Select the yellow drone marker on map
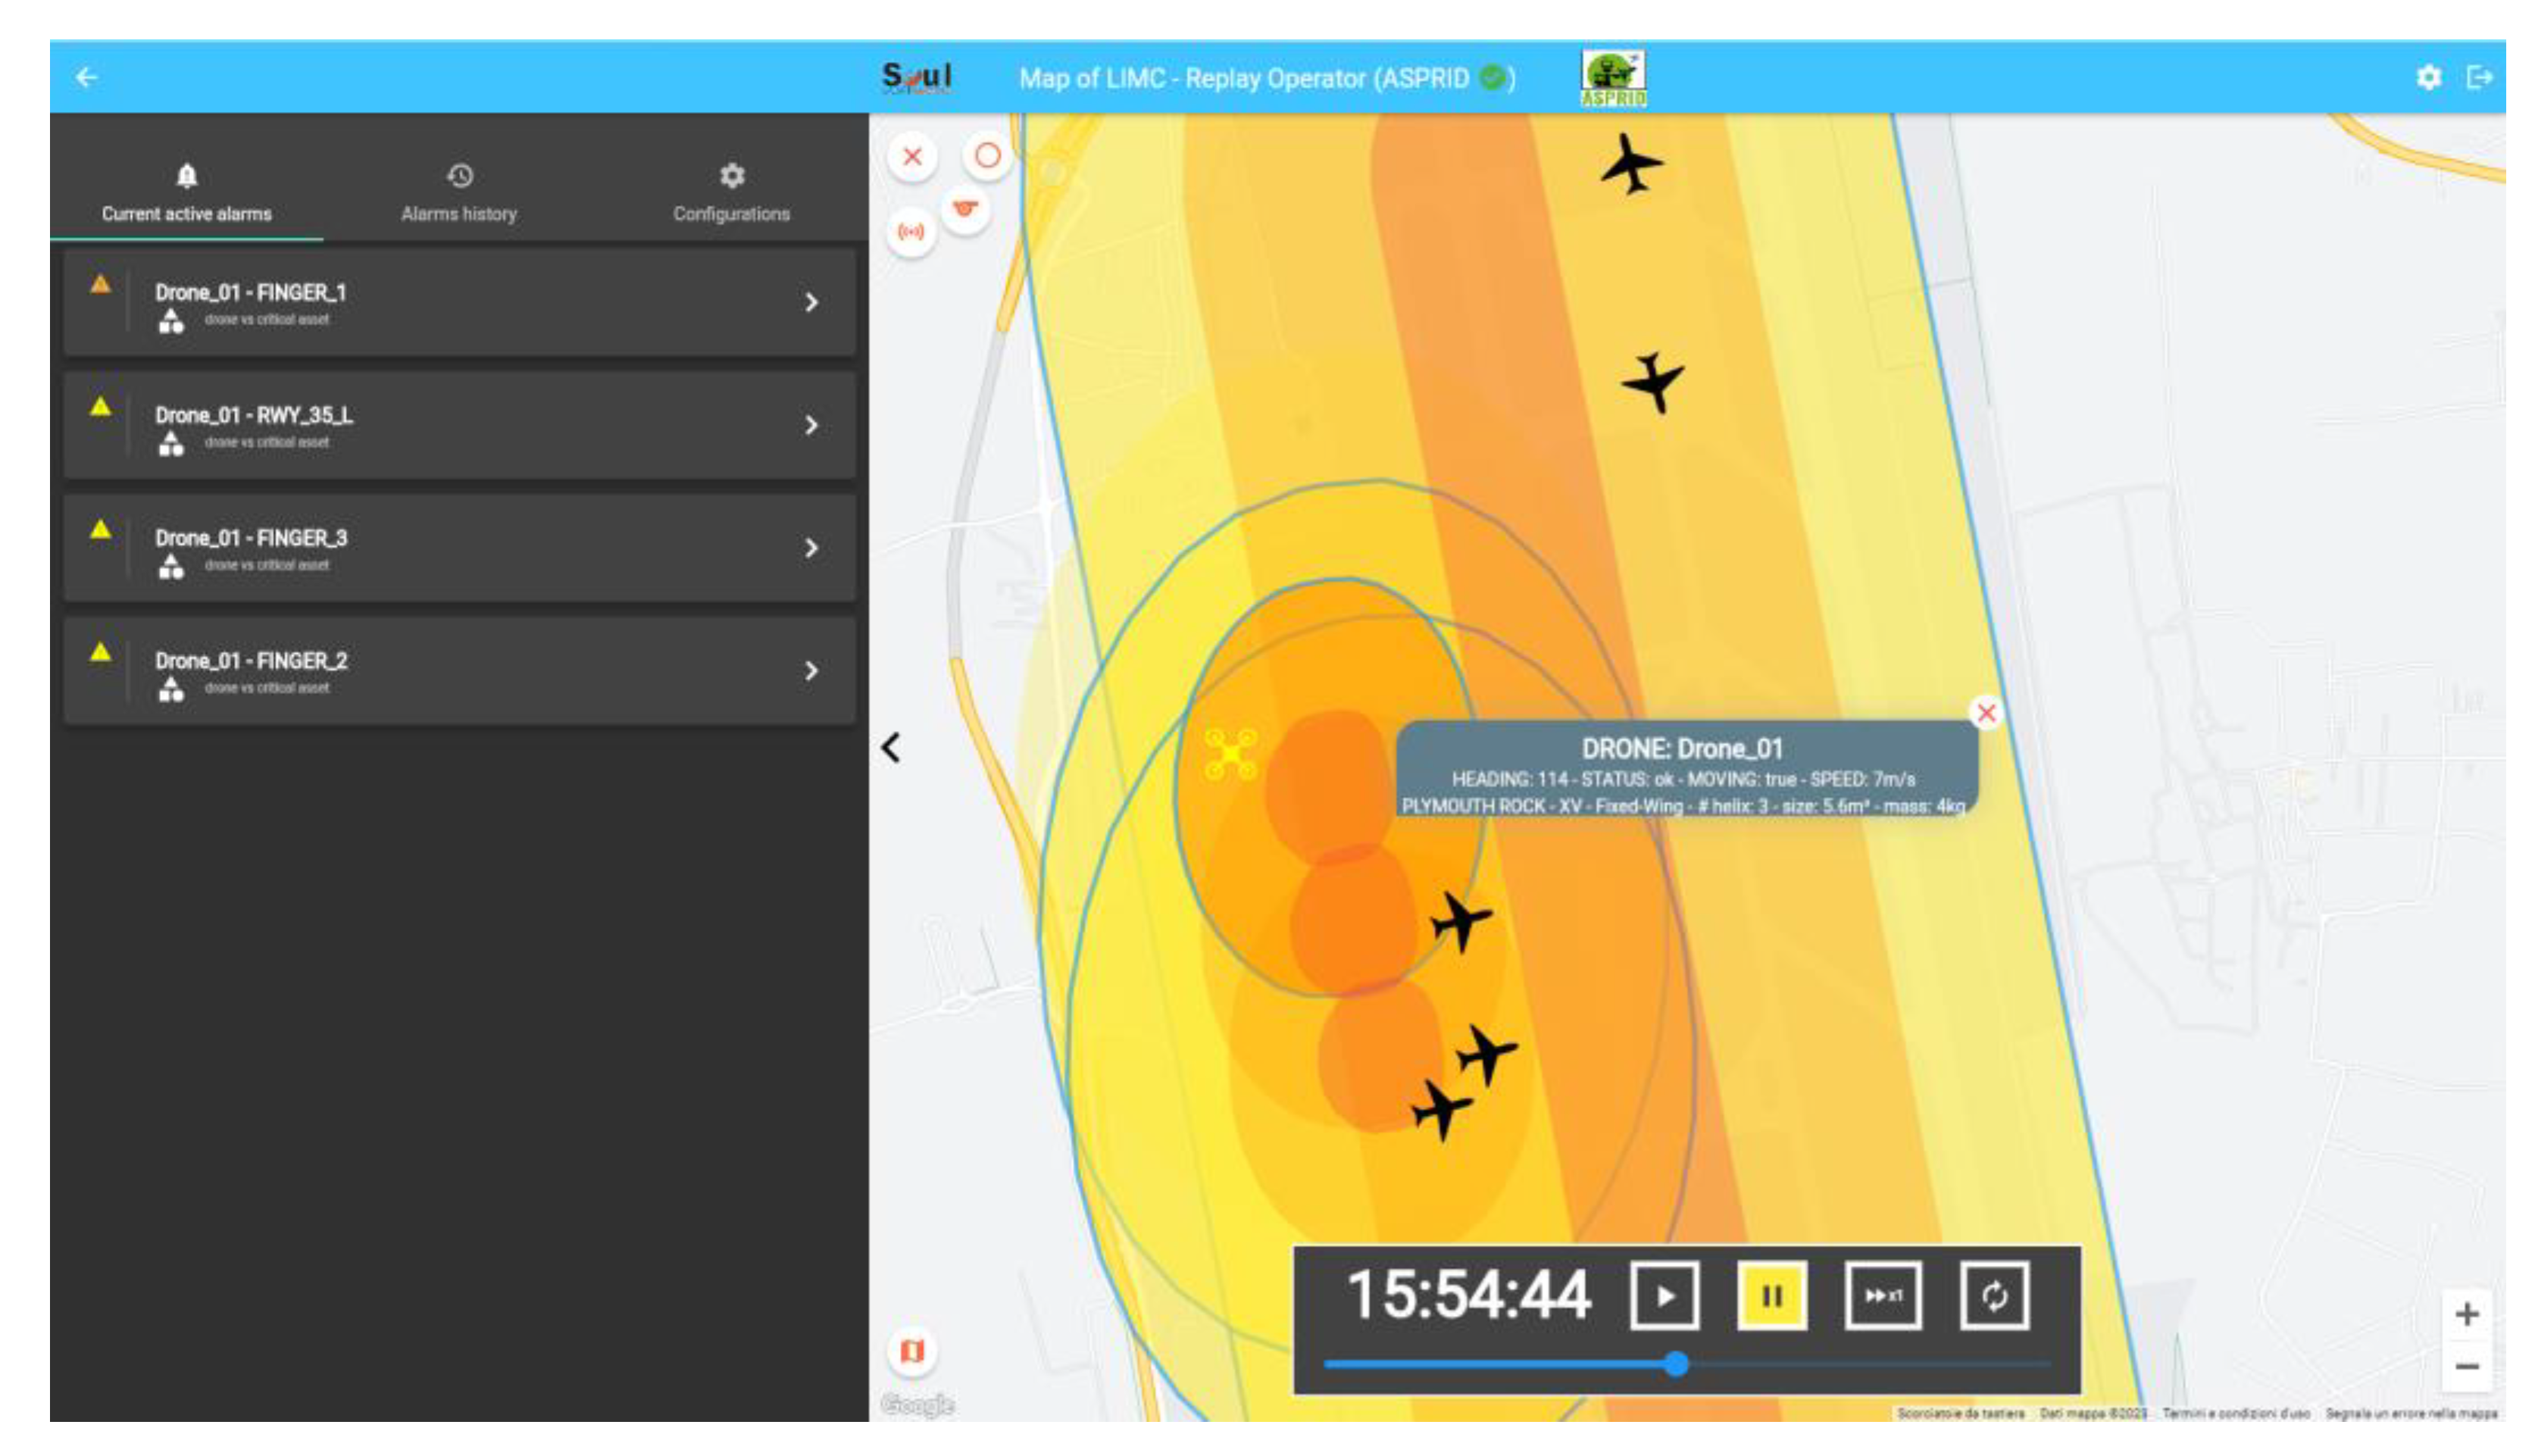This screenshot has height=1456, width=2535. (x=1230, y=753)
